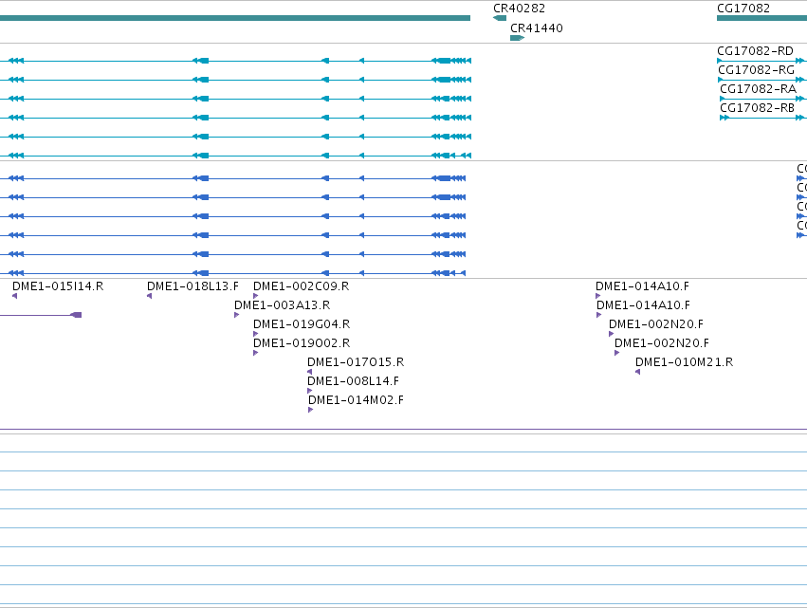Select EST label DME1-003A13.R

(x=282, y=305)
